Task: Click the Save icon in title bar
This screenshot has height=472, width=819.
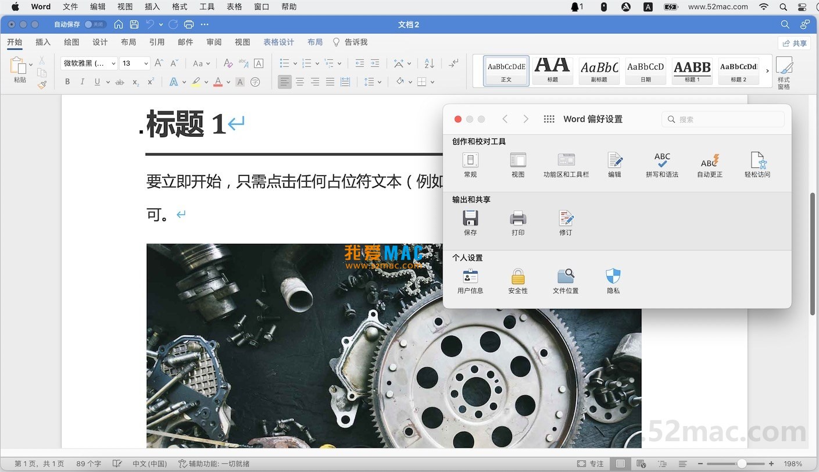Action: (134, 24)
